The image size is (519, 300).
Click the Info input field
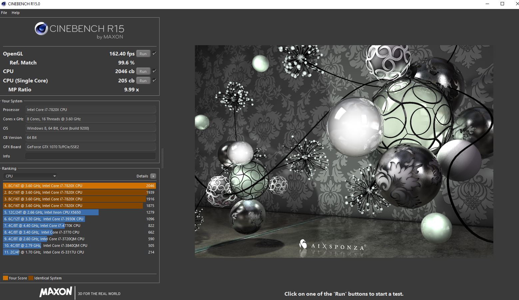(91, 156)
